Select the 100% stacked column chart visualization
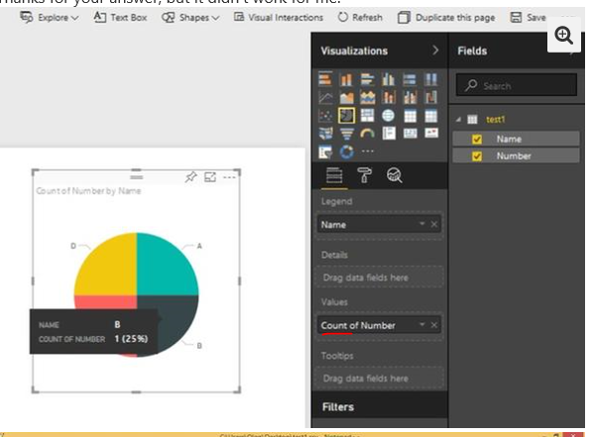This screenshot has height=437, width=592. (430, 79)
